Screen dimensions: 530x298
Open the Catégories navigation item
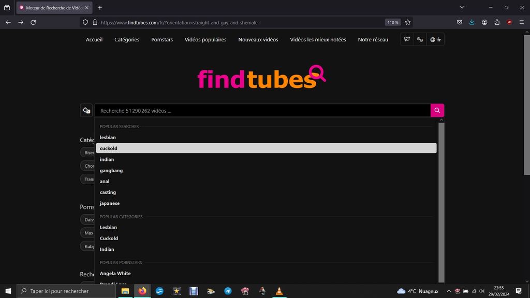[127, 39]
